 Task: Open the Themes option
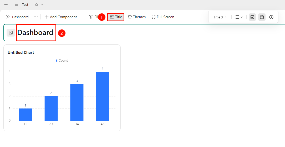pos(137,17)
